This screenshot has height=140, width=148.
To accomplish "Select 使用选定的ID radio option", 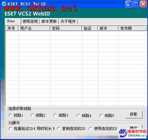I will point(91,129).
